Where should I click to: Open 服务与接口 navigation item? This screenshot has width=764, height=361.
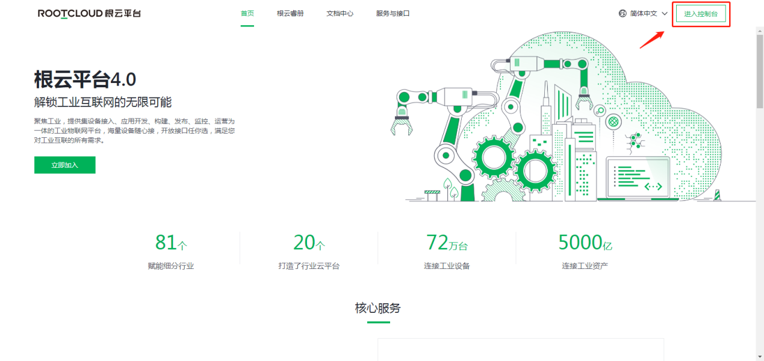[x=393, y=13]
